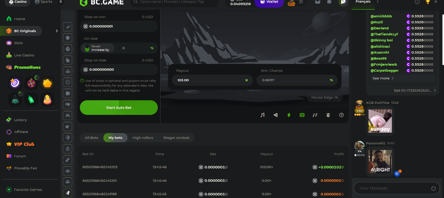Screen dimensions: 444x198
Task: Open the Français chat language chevron
Action: click(x=377, y=2)
